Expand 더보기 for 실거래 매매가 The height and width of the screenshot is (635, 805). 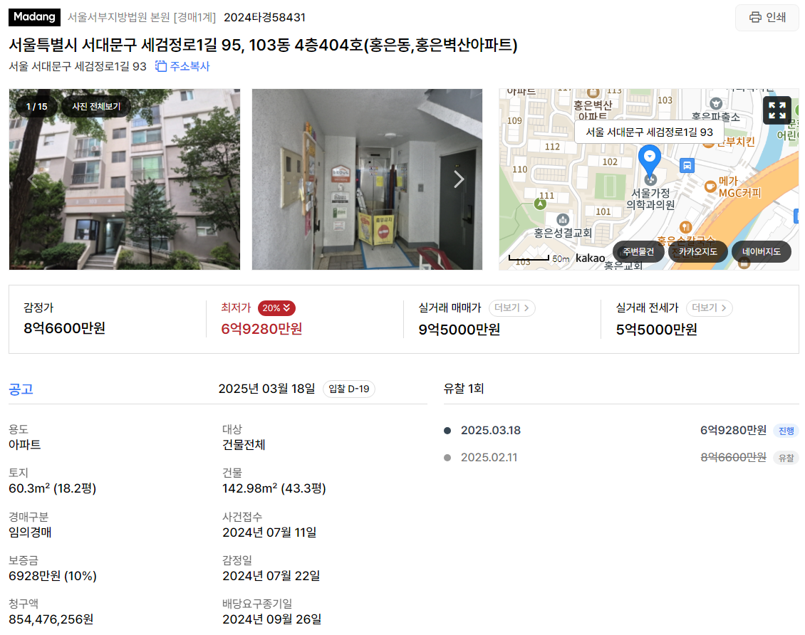[x=512, y=308]
